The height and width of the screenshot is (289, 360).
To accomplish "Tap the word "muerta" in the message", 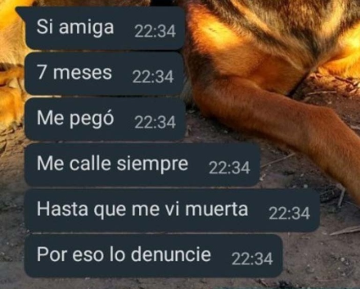I will tap(217, 209).
